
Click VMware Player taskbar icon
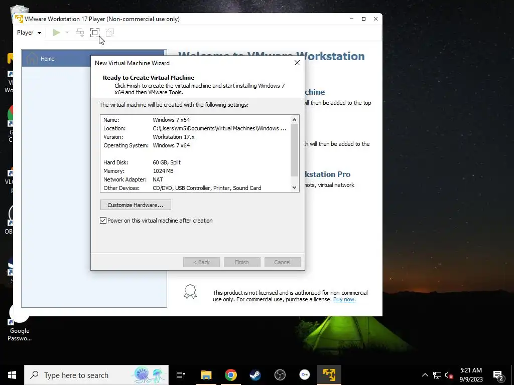click(x=329, y=375)
